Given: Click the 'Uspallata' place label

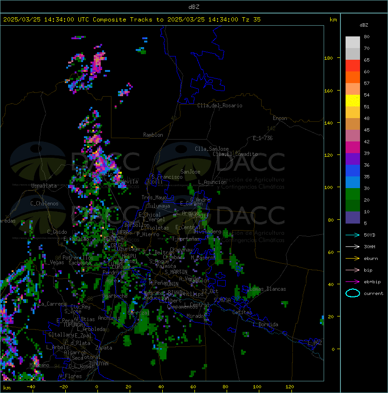Looking at the screenshot, I should pyautogui.click(x=44, y=186).
